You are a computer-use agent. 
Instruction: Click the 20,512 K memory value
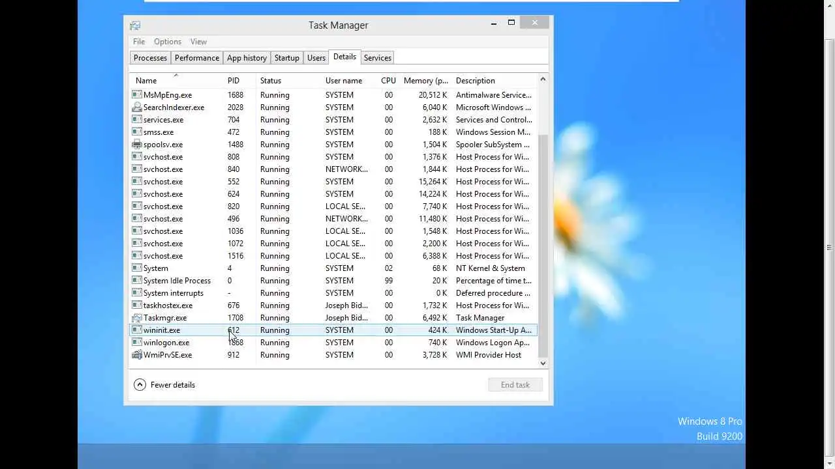(x=433, y=94)
